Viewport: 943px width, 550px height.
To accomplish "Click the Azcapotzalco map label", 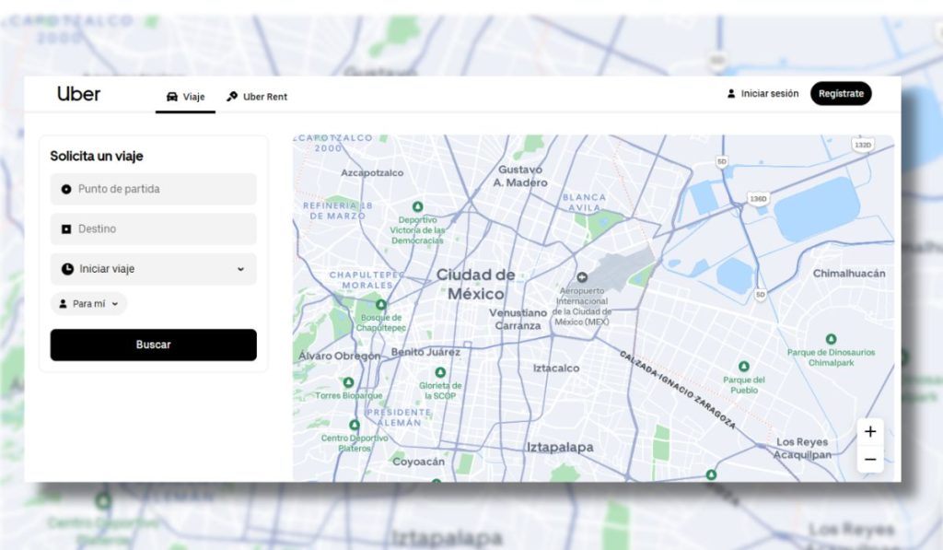I will pyautogui.click(x=372, y=172).
